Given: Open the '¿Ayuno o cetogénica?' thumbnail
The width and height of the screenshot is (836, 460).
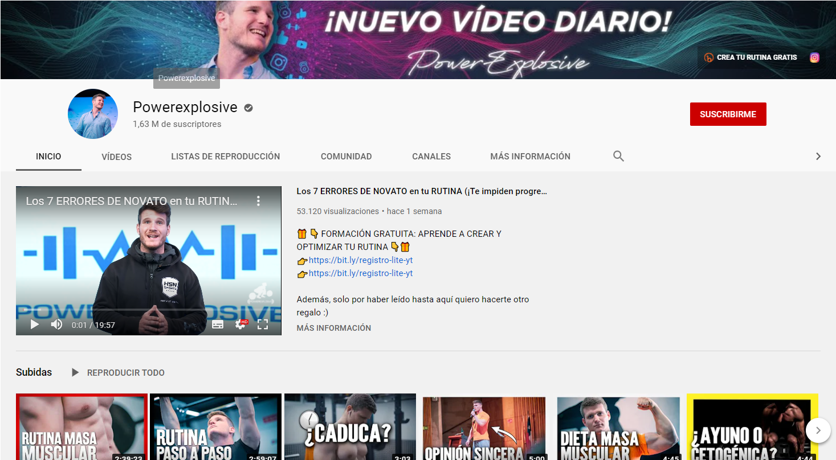Looking at the screenshot, I should click(x=752, y=427).
